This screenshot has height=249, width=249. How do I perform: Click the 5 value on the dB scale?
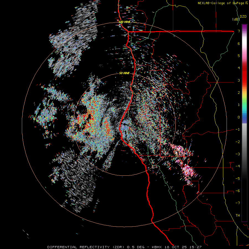(239, 56)
